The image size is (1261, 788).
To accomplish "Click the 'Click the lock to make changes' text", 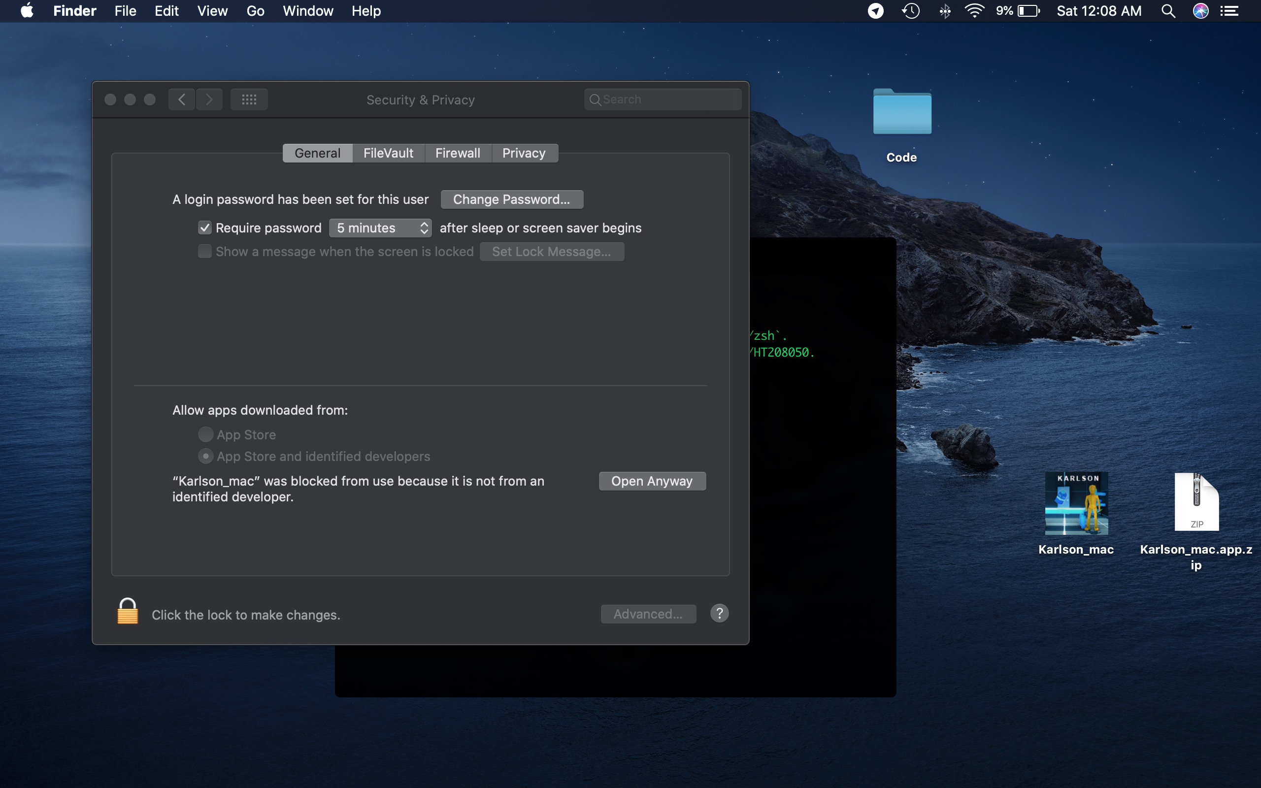I will tap(246, 615).
